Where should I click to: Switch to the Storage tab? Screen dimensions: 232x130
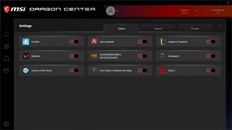point(195,28)
